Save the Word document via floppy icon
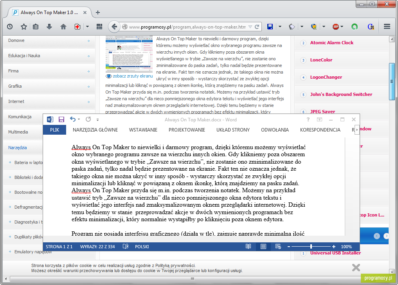 tap(61, 119)
